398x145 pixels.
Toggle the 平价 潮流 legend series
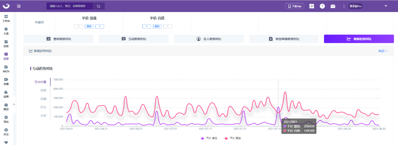[206, 138]
